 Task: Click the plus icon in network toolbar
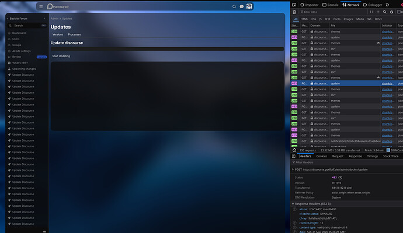tap(378, 12)
